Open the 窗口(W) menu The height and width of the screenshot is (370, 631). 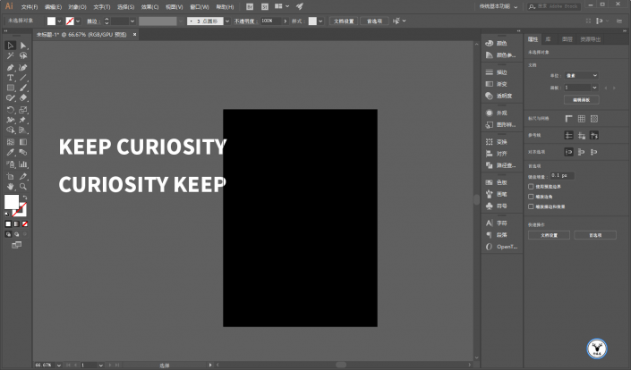(200, 7)
